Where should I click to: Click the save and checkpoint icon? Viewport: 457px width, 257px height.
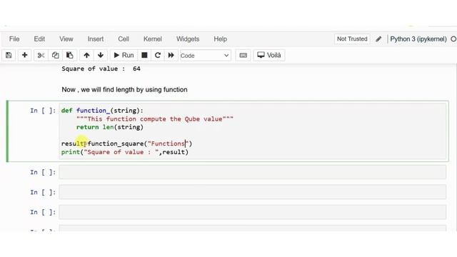pyautogui.click(x=9, y=55)
